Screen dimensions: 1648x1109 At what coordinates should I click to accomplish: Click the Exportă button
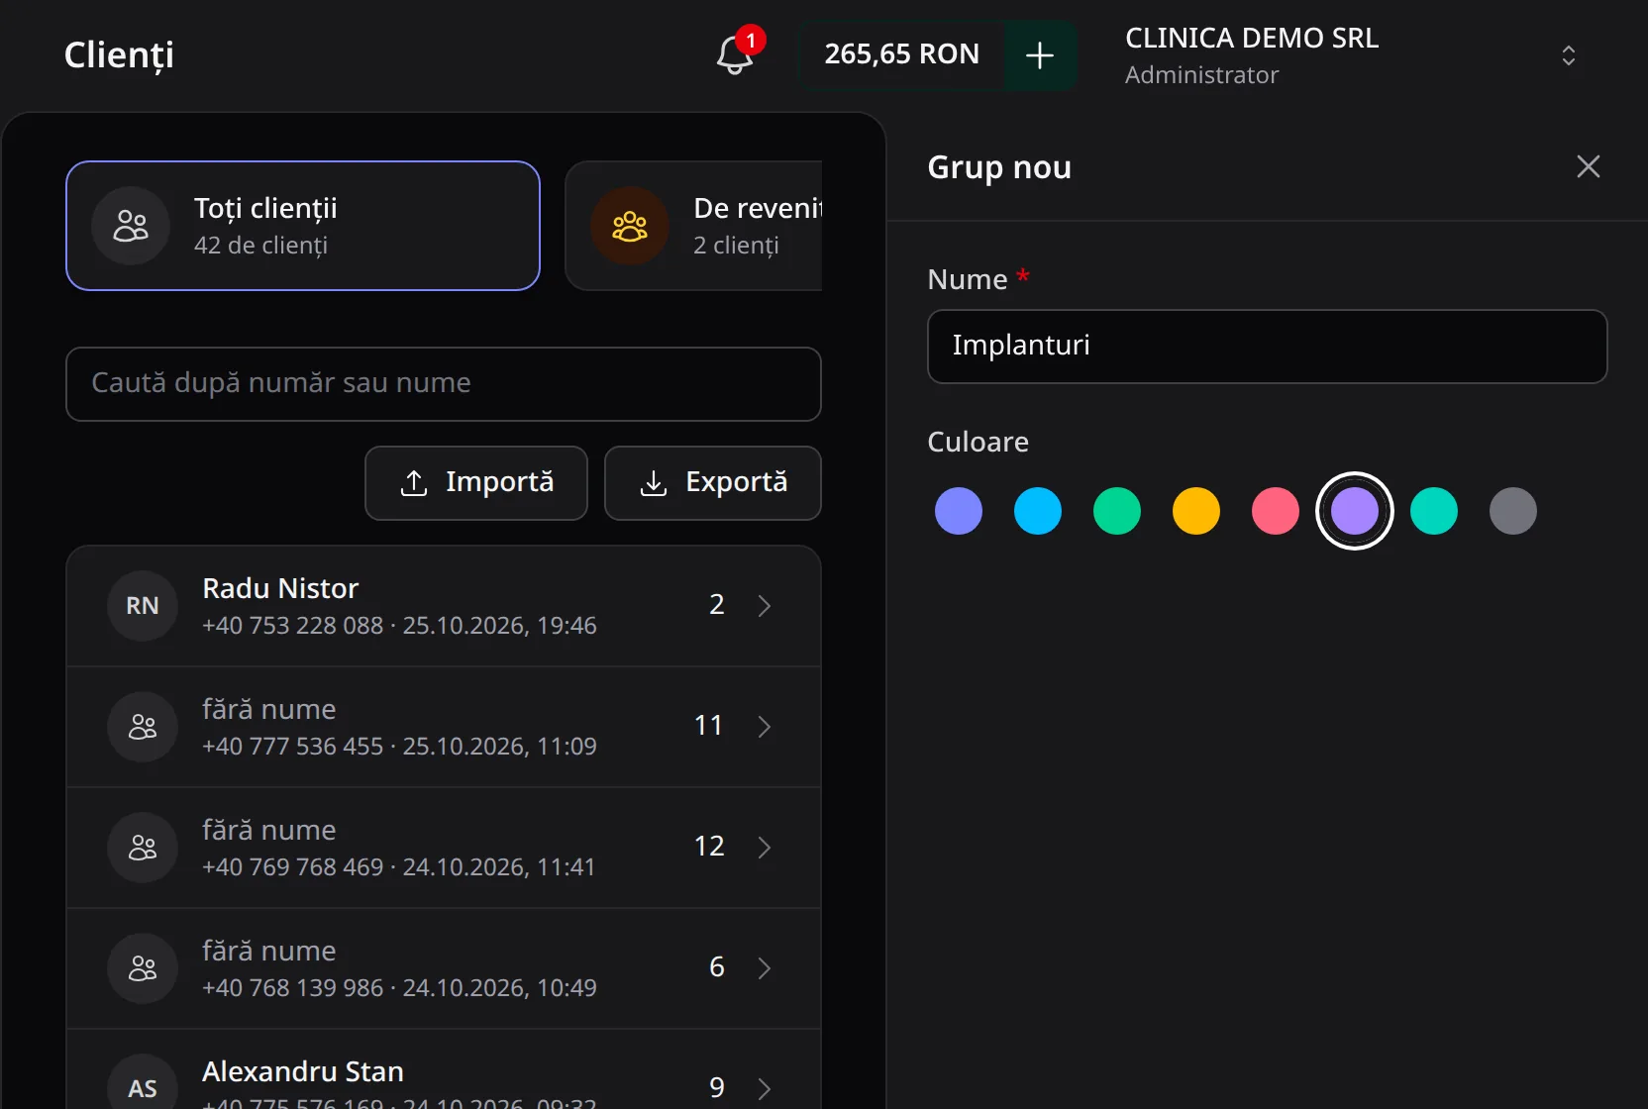pos(713,483)
